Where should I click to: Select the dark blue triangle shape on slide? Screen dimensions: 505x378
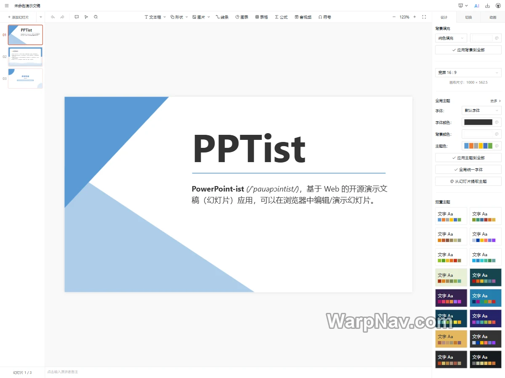pyautogui.click(x=99, y=134)
